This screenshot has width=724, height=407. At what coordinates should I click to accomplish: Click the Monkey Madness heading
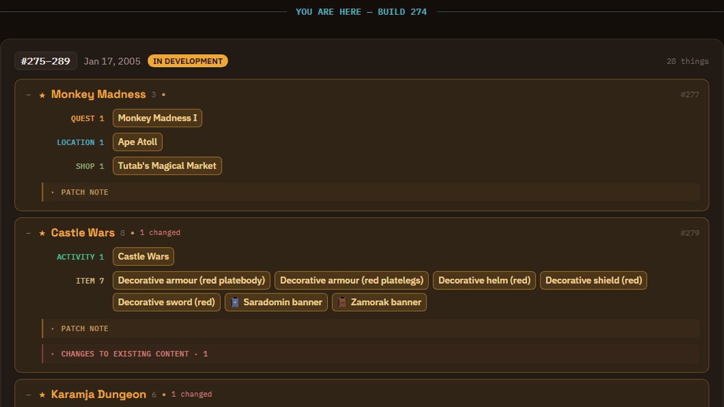coord(98,94)
